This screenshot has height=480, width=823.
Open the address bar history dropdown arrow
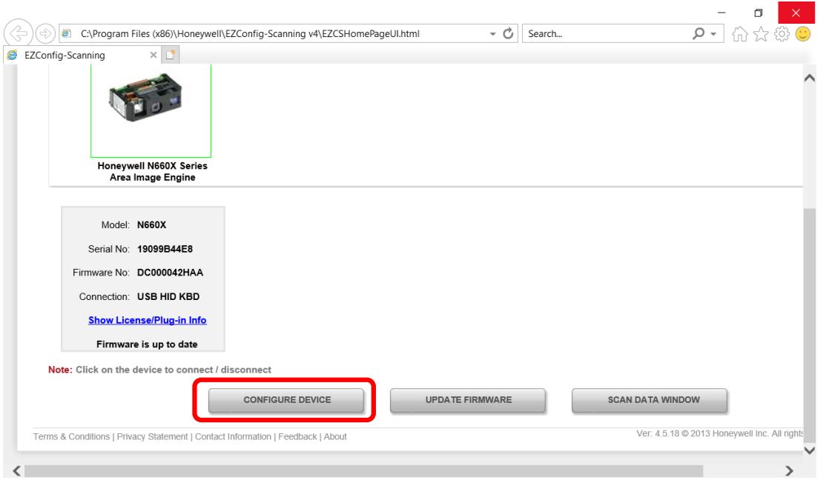[492, 34]
